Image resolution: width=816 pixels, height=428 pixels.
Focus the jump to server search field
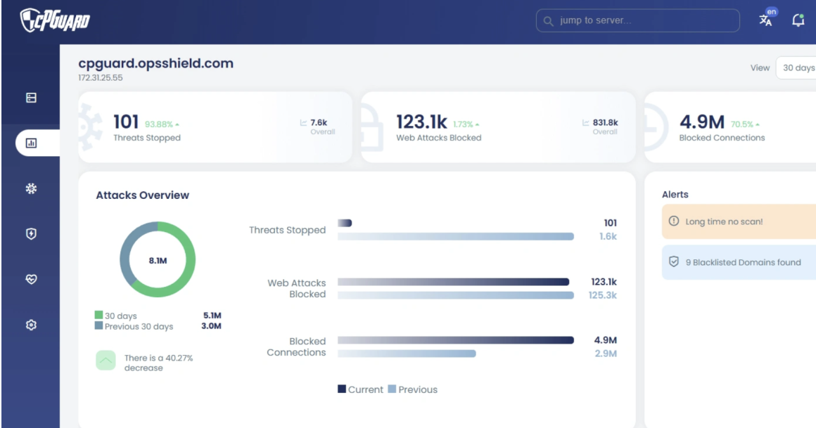point(637,21)
